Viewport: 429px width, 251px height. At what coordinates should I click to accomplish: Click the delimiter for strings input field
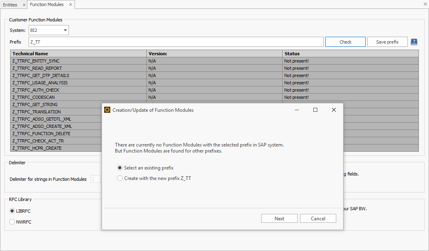coord(96,178)
